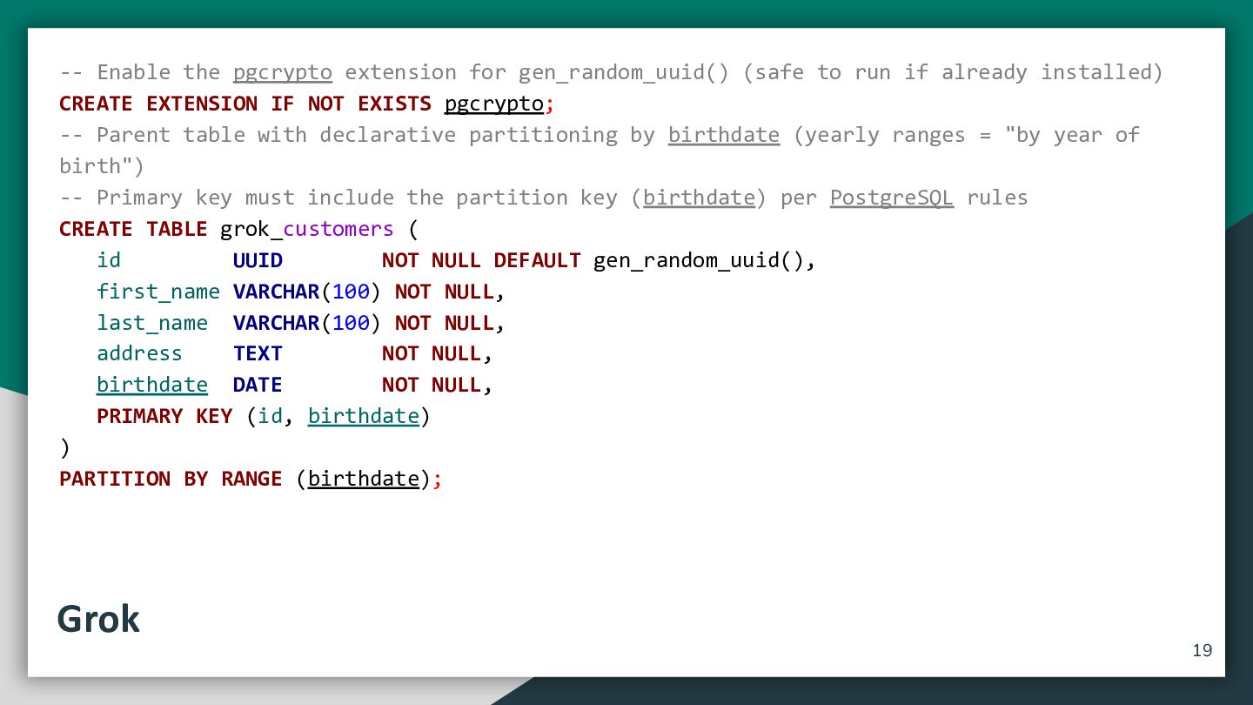Click the birthdate column definition name
Viewport: 1253px width, 705px height.
[x=152, y=385]
